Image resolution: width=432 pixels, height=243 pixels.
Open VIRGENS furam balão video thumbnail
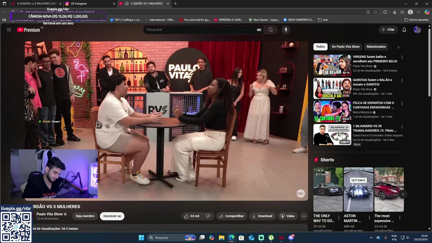(332, 65)
